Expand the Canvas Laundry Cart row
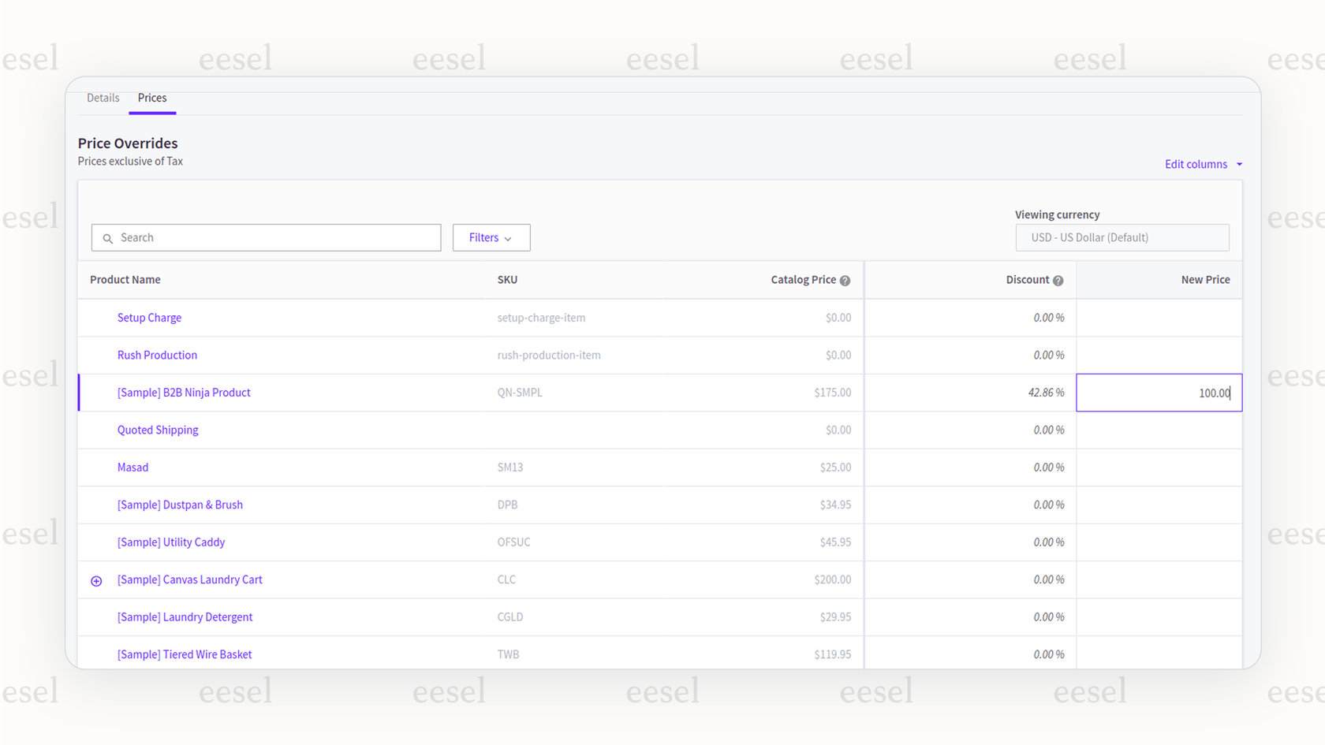Screen dimensions: 1325x745 pyautogui.click(x=96, y=581)
